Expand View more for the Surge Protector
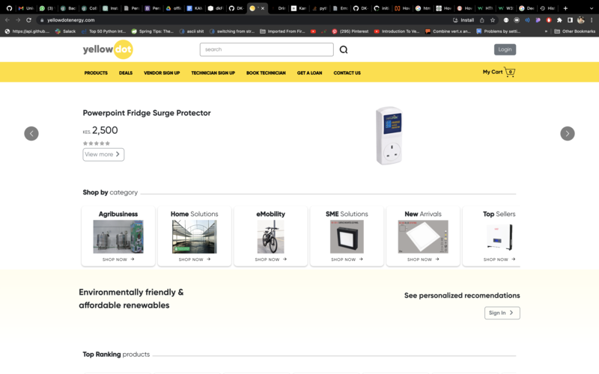Image resolution: width=599 pixels, height=374 pixels. click(x=103, y=154)
